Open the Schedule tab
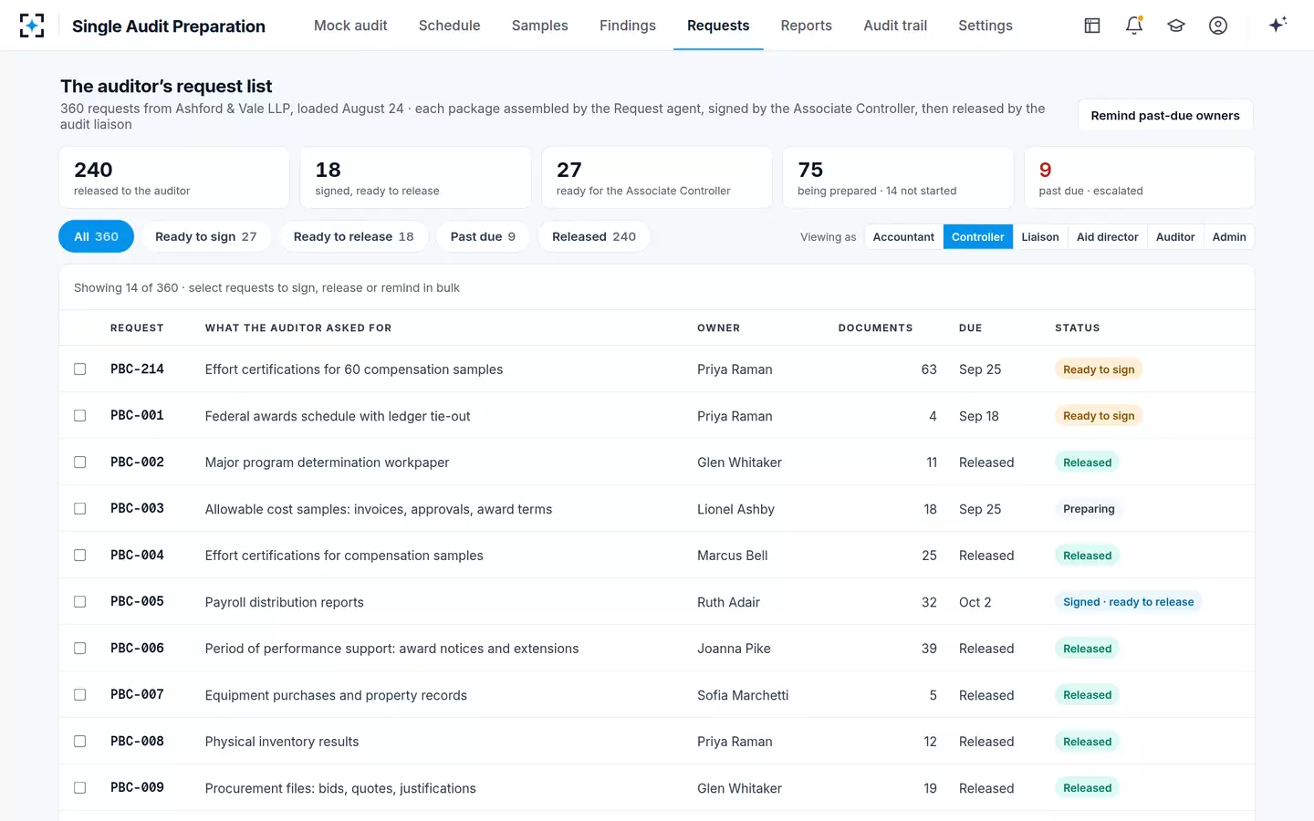 [449, 26]
